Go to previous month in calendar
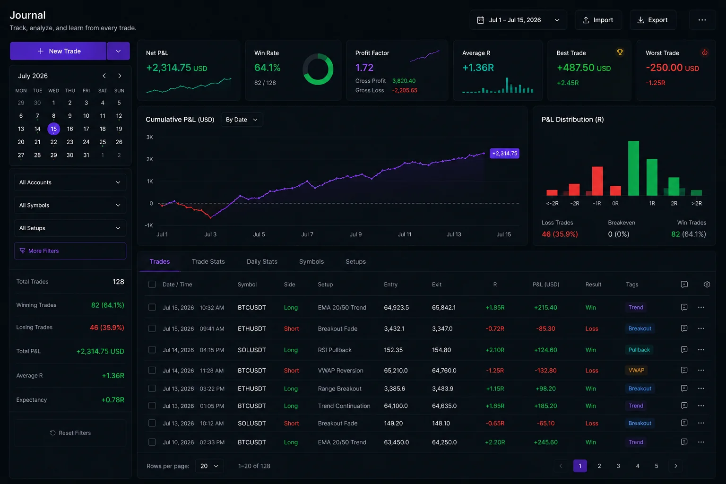Screen dimensions: 726x484 (104, 76)
